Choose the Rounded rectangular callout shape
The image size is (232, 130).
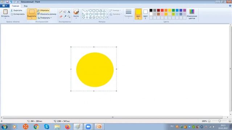pos(97,17)
